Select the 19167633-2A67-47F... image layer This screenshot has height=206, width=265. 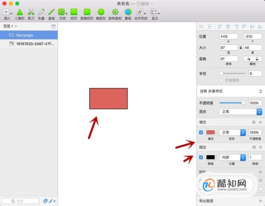point(29,44)
